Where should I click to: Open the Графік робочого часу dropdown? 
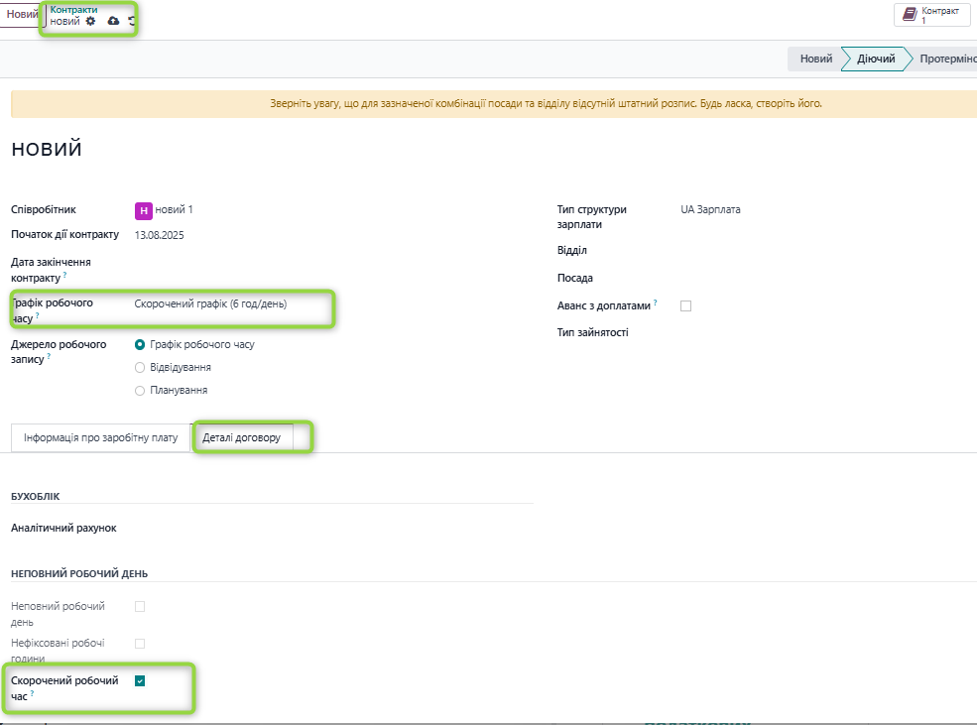tap(228, 304)
